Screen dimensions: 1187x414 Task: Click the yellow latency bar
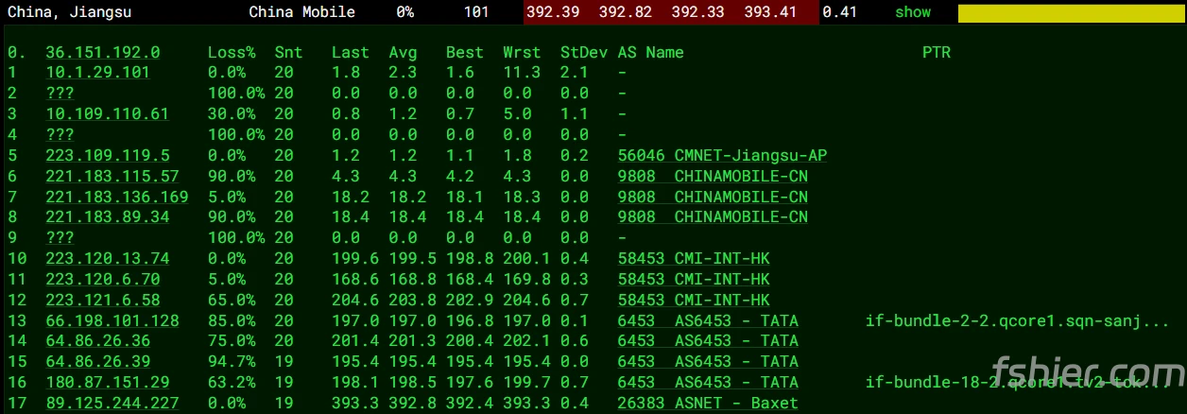point(1072,13)
